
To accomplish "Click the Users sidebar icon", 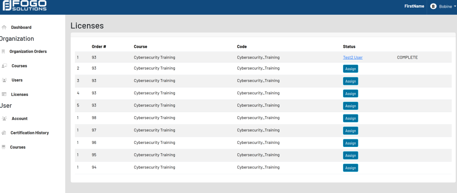I will (x=4, y=80).
